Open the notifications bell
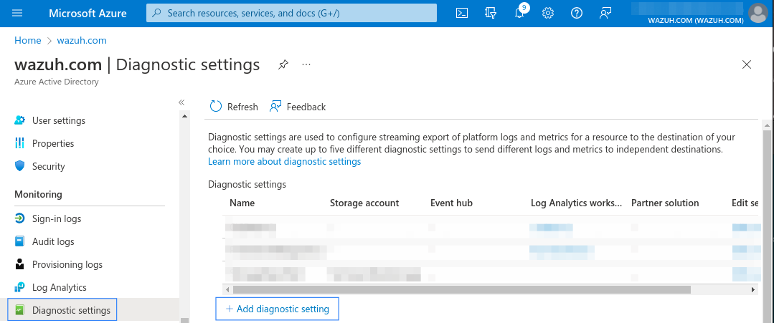 pyautogui.click(x=519, y=14)
